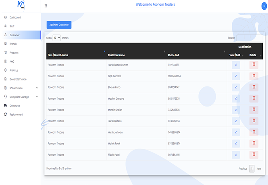Click the Replacement refresh icon
This screenshot has height=185, width=268.
point(6,114)
